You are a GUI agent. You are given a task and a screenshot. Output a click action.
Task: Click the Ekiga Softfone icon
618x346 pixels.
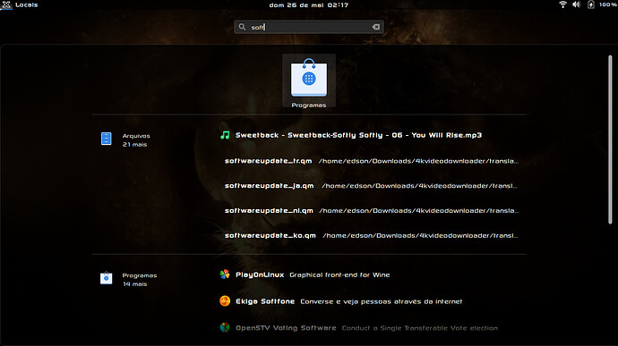pos(225,301)
